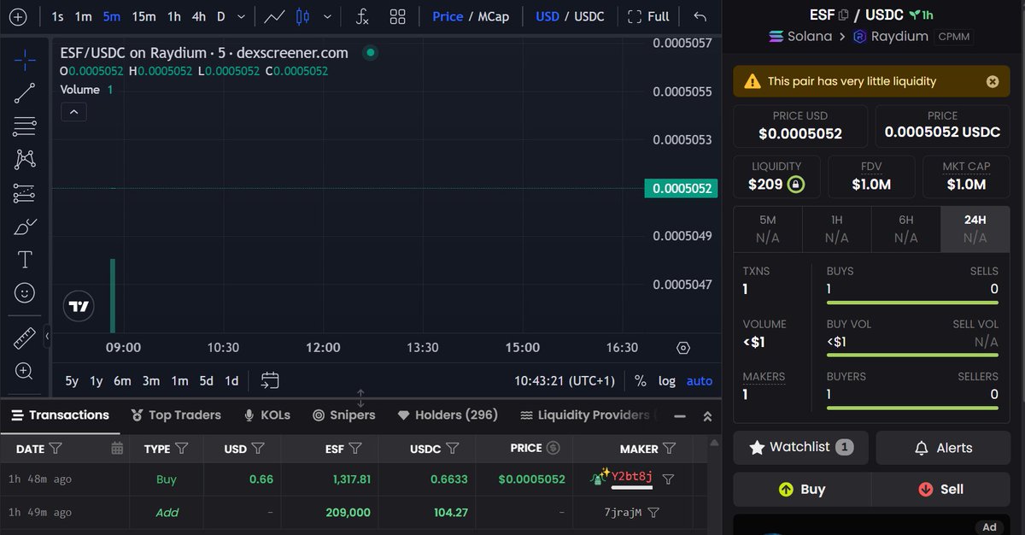The image size is (1025, 535).
Task: Copy the ESF token address
Action: 844,15
